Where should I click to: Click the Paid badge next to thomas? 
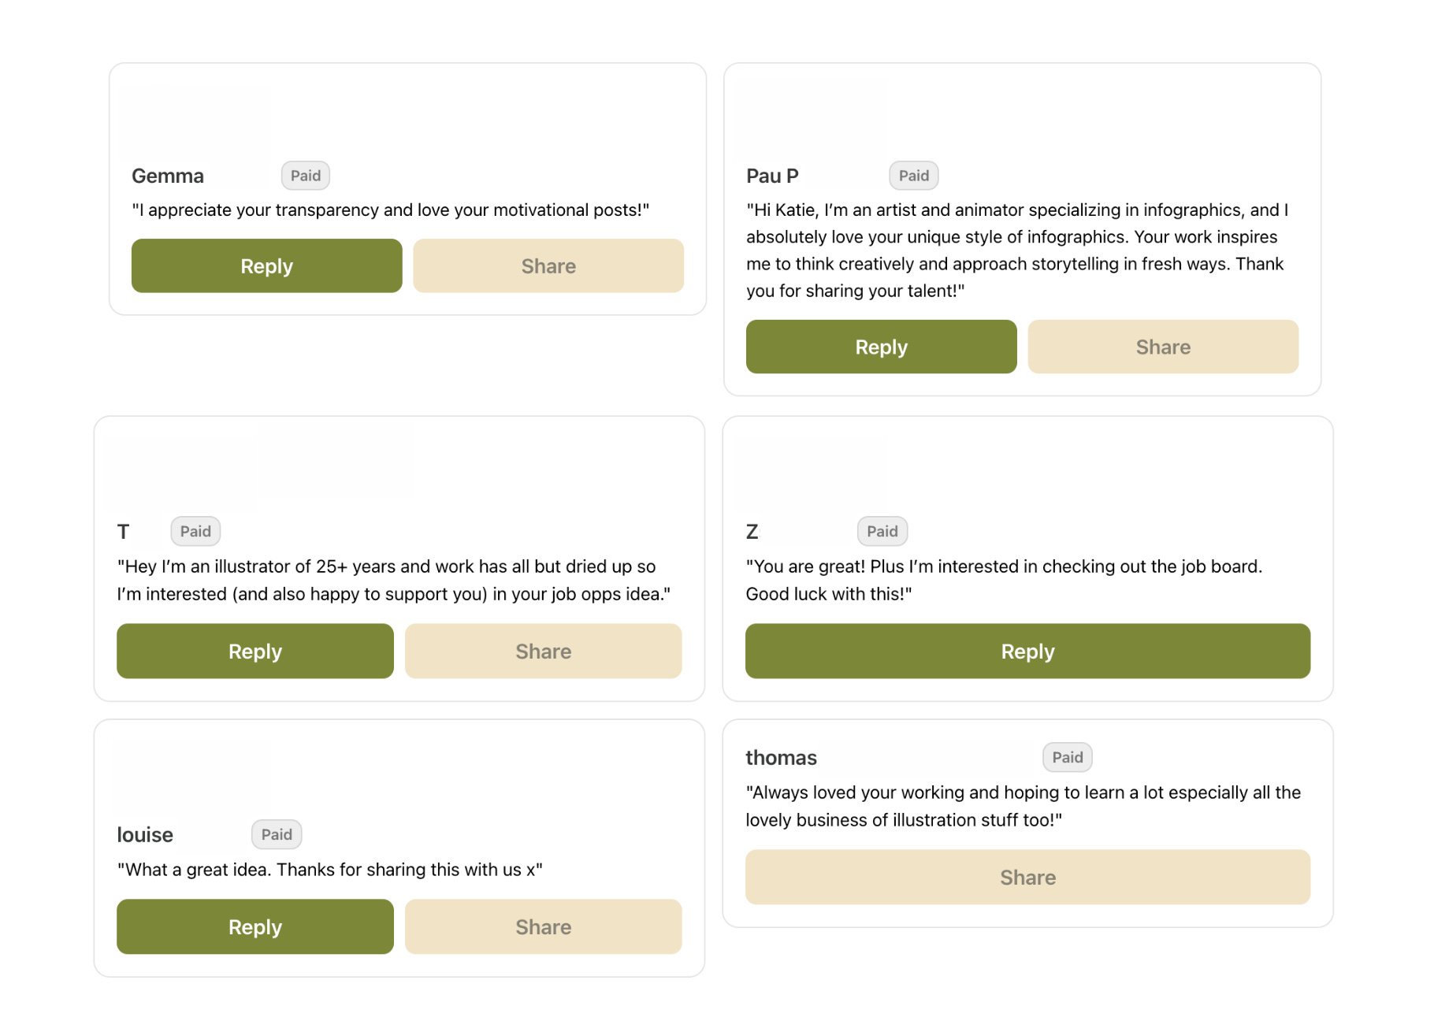point(1068,758)
